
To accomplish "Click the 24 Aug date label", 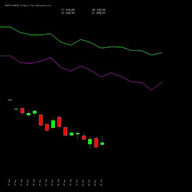I will click(46, 182).
